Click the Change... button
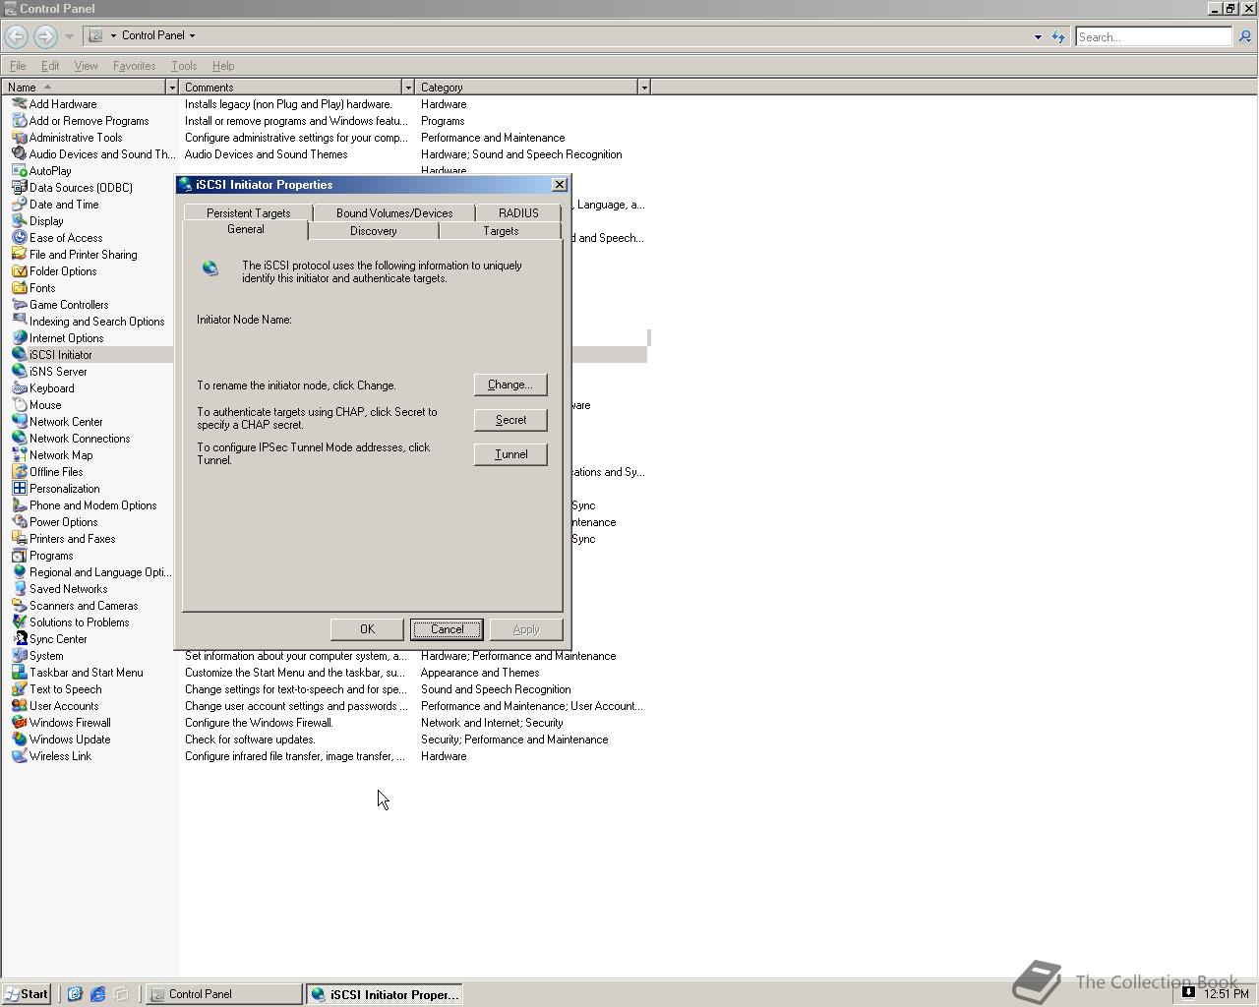 point(510,385)
